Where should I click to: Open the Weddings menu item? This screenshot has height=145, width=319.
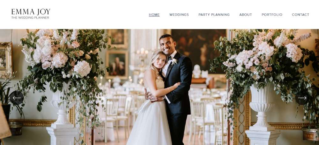click(179, 15)
